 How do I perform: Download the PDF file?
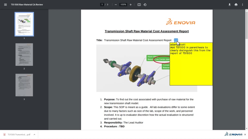(x=229, y=5)
